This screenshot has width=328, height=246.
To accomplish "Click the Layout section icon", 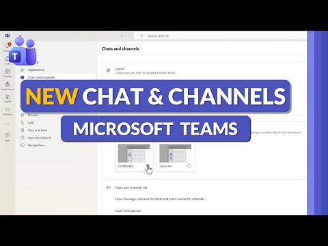I will (109, 70).
